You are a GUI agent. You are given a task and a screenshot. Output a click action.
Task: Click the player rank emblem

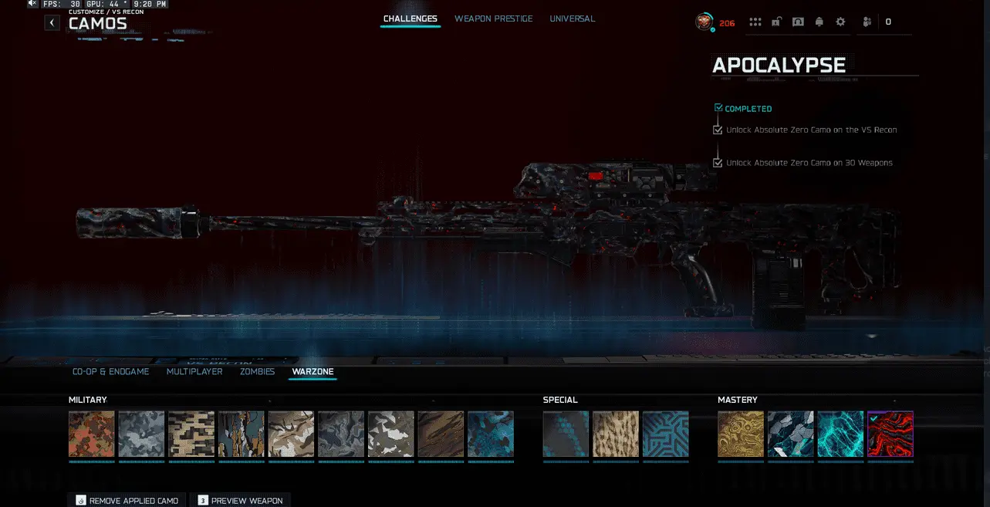[704, 22]
